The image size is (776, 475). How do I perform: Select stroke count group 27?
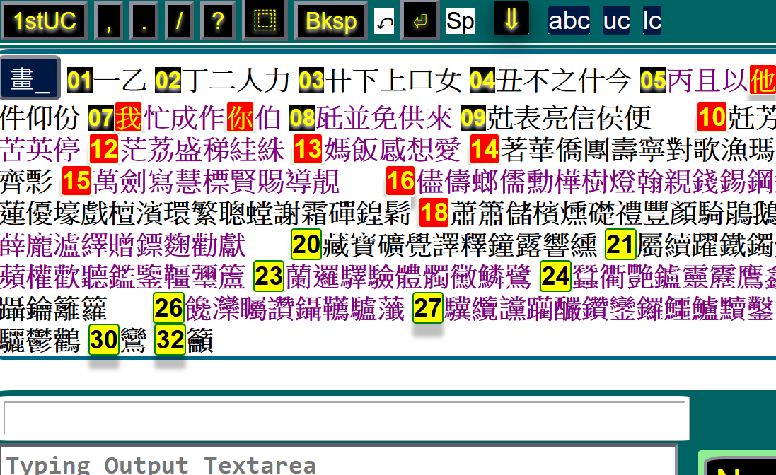pyautogui.click(x=427, y=307)
